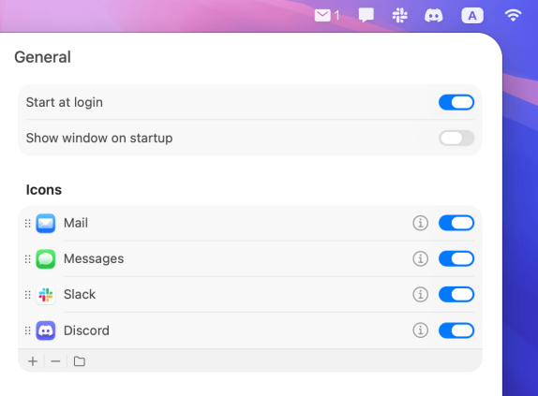Click the Discord app icon in list
Viewport: 538px width, 396px height.
(46, 330)
